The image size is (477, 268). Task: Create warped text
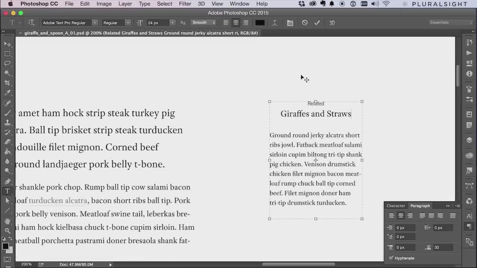[x=275, y=23]
